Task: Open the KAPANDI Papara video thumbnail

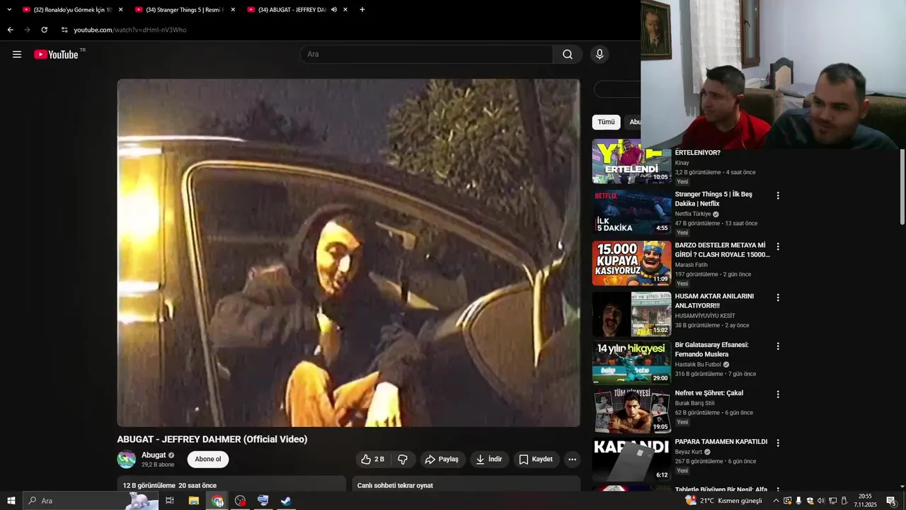Action: tap(631, 459)
